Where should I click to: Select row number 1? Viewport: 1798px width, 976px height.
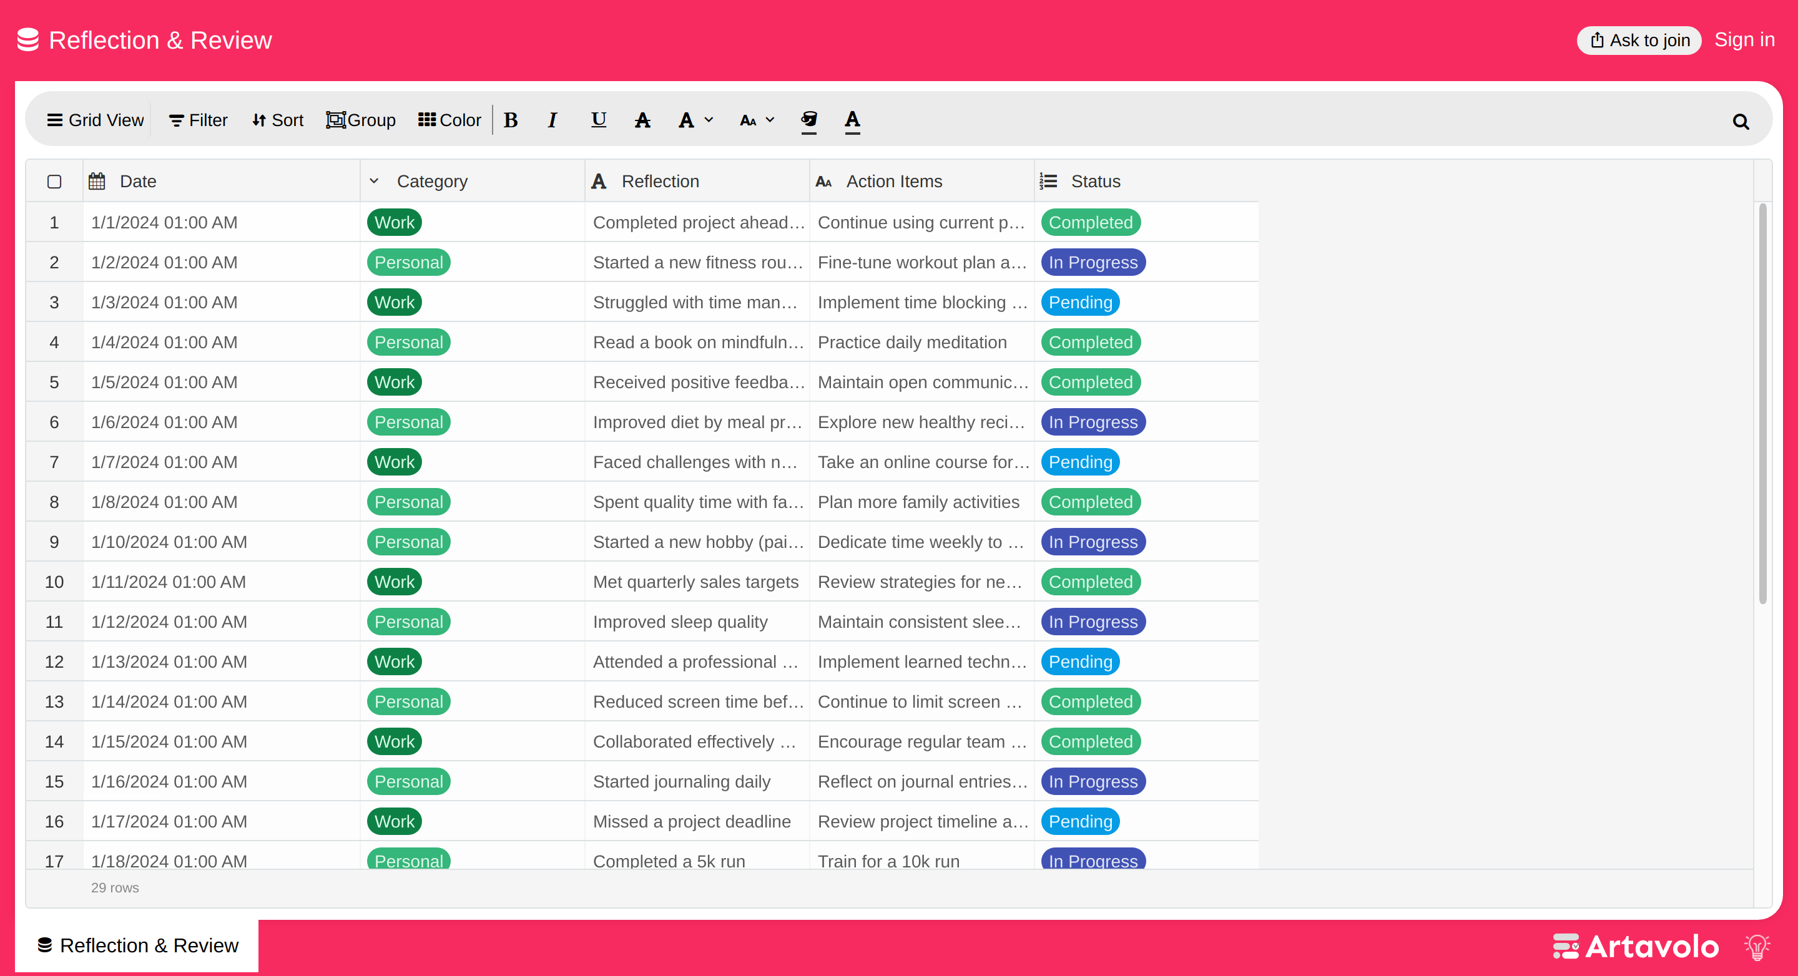pyautogui.click(x=54, y=223)
